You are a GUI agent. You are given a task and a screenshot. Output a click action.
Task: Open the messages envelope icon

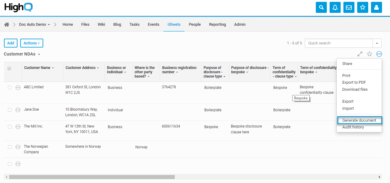click(x=349, y=7)
